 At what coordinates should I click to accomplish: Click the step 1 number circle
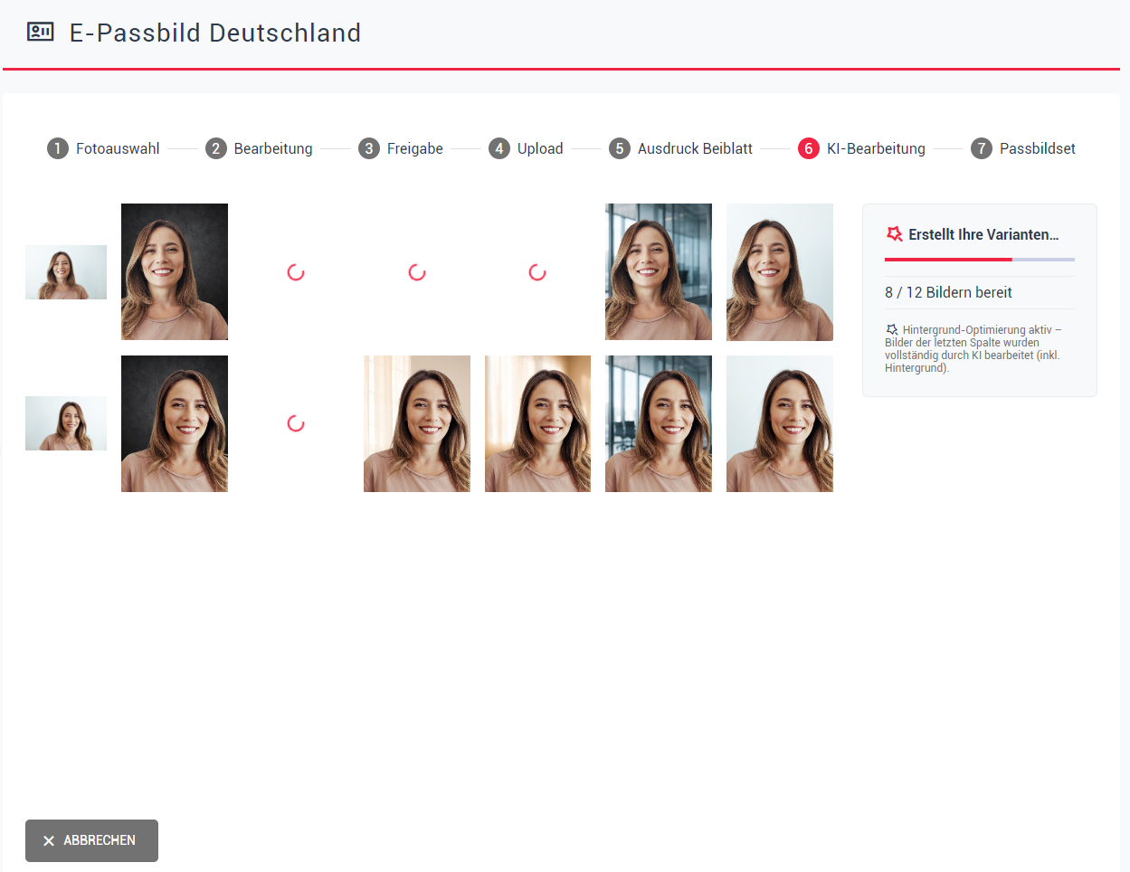[x=58, y=148]
